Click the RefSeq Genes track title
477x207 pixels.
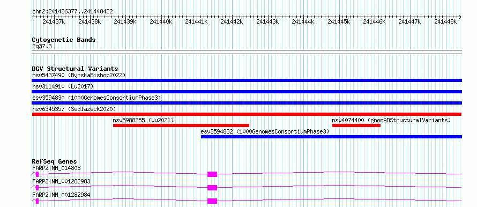(55, 161)
